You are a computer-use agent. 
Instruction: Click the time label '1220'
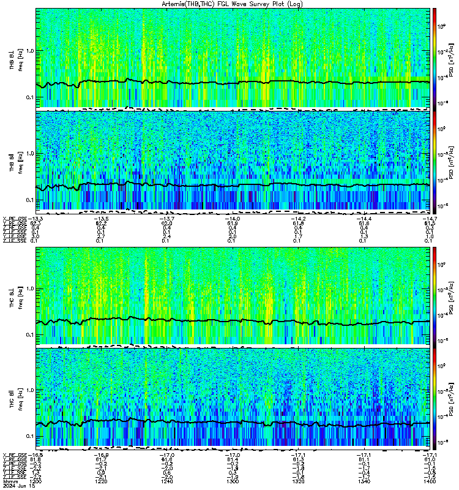(101, 481)
